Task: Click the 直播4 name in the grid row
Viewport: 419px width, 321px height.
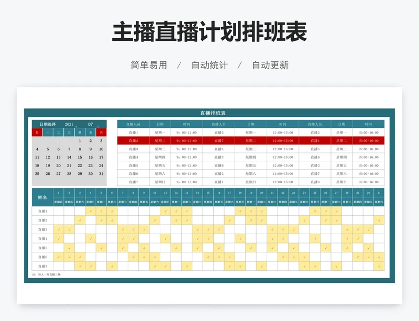Action: pos(42,239)
